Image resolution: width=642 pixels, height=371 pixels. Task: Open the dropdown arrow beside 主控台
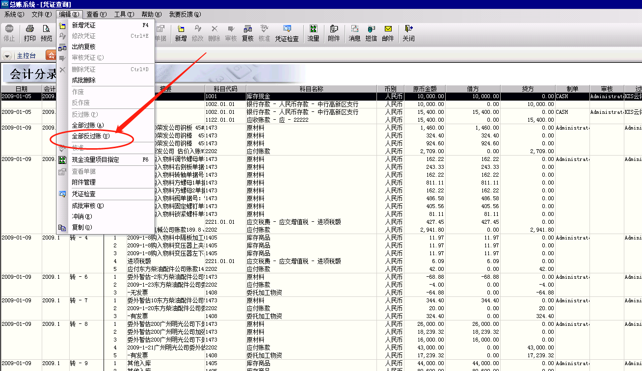click(7, 55)
